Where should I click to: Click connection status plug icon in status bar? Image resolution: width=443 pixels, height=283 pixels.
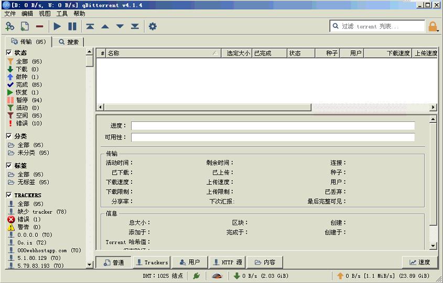coord(197,276)
